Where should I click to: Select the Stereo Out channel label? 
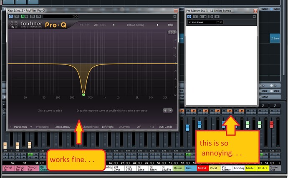[275, 168]
